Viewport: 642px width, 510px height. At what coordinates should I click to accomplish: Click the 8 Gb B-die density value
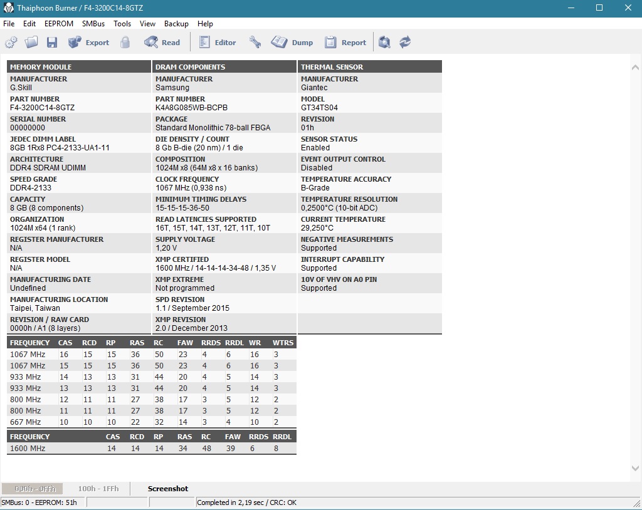(x=199, y=148)
